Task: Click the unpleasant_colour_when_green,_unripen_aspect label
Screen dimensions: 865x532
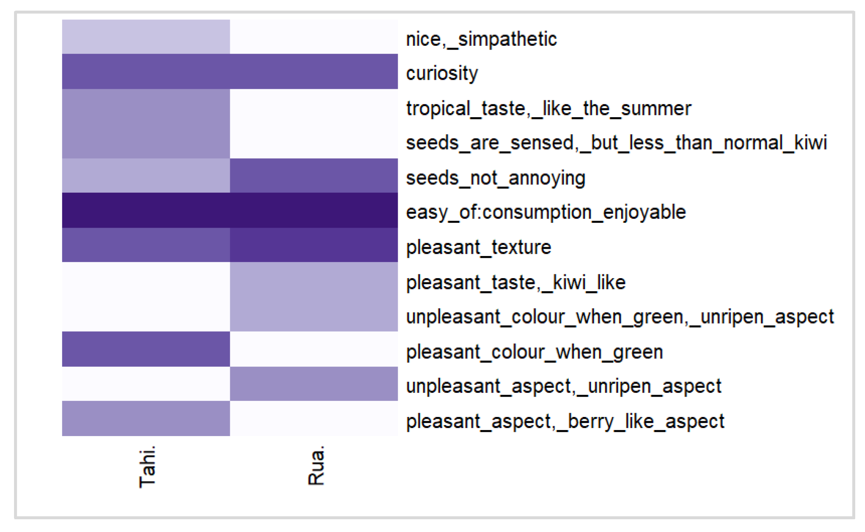Action: pos(620,317)
